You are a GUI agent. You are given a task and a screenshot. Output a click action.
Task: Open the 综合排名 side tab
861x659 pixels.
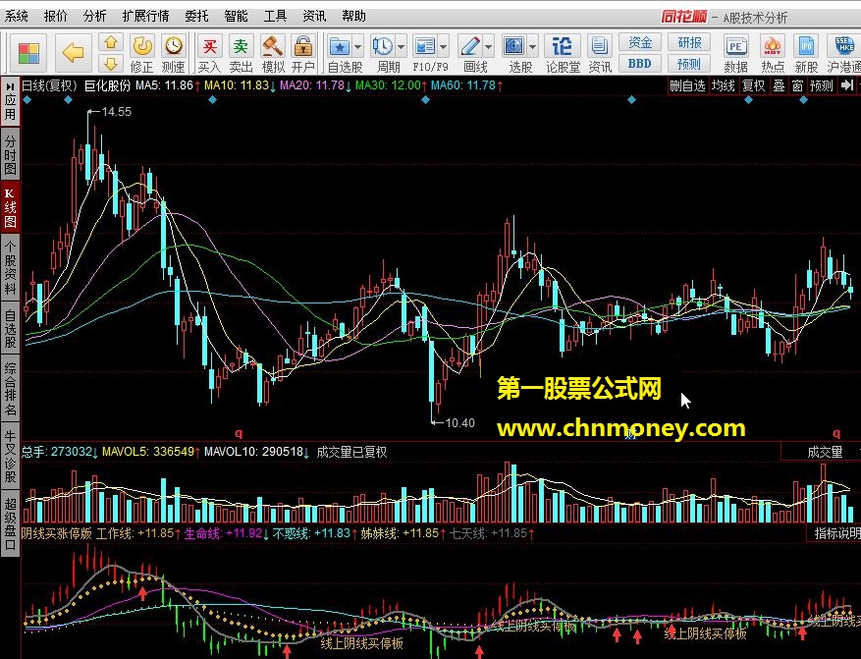(x=10, y=389)
